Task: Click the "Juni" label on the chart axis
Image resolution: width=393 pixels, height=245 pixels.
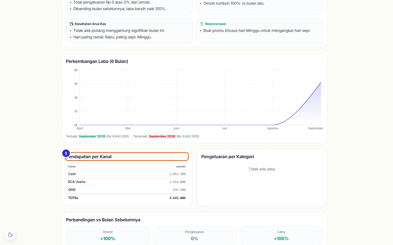Action: tap(176, 128)
